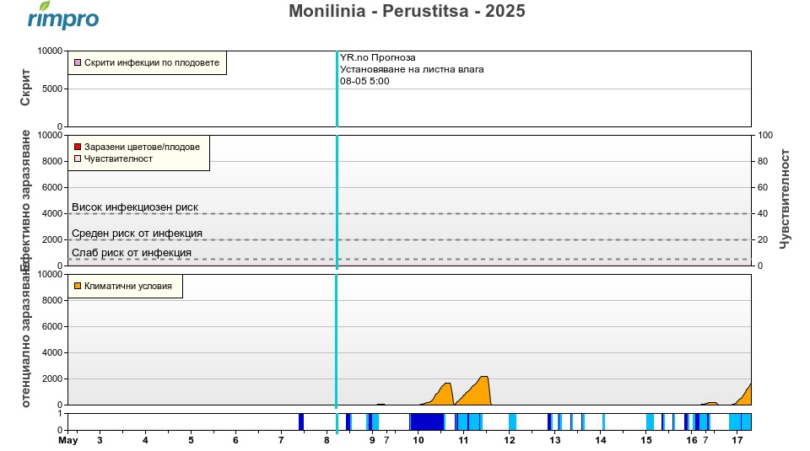Click legend label Скрити инфекции по плодовете
Viewport: 810px width, 451px height.
(152, 62)
